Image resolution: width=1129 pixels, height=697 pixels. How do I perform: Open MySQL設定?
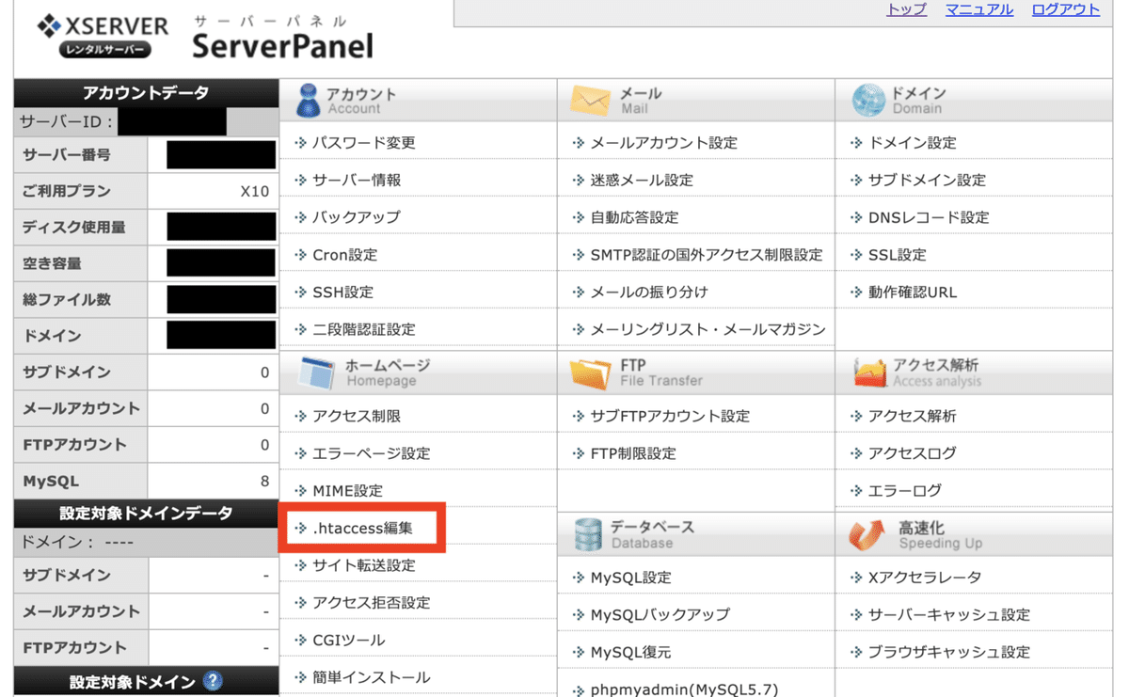click(631, 578)
